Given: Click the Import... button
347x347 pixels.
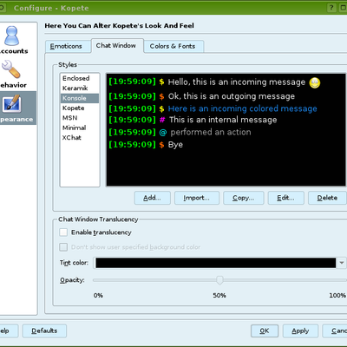Looking at the screenshot, I should pos(197,198).
